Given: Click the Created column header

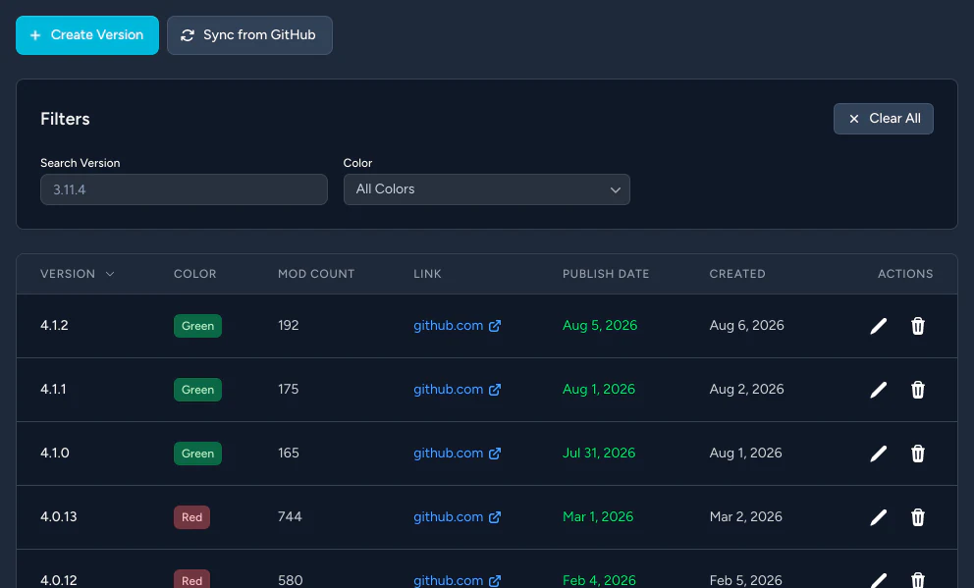Looking at the screenshot, I should pos(737,274).
